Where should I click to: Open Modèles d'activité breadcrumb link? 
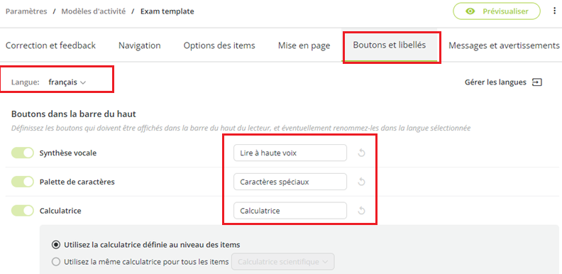[x=94, y=11]
